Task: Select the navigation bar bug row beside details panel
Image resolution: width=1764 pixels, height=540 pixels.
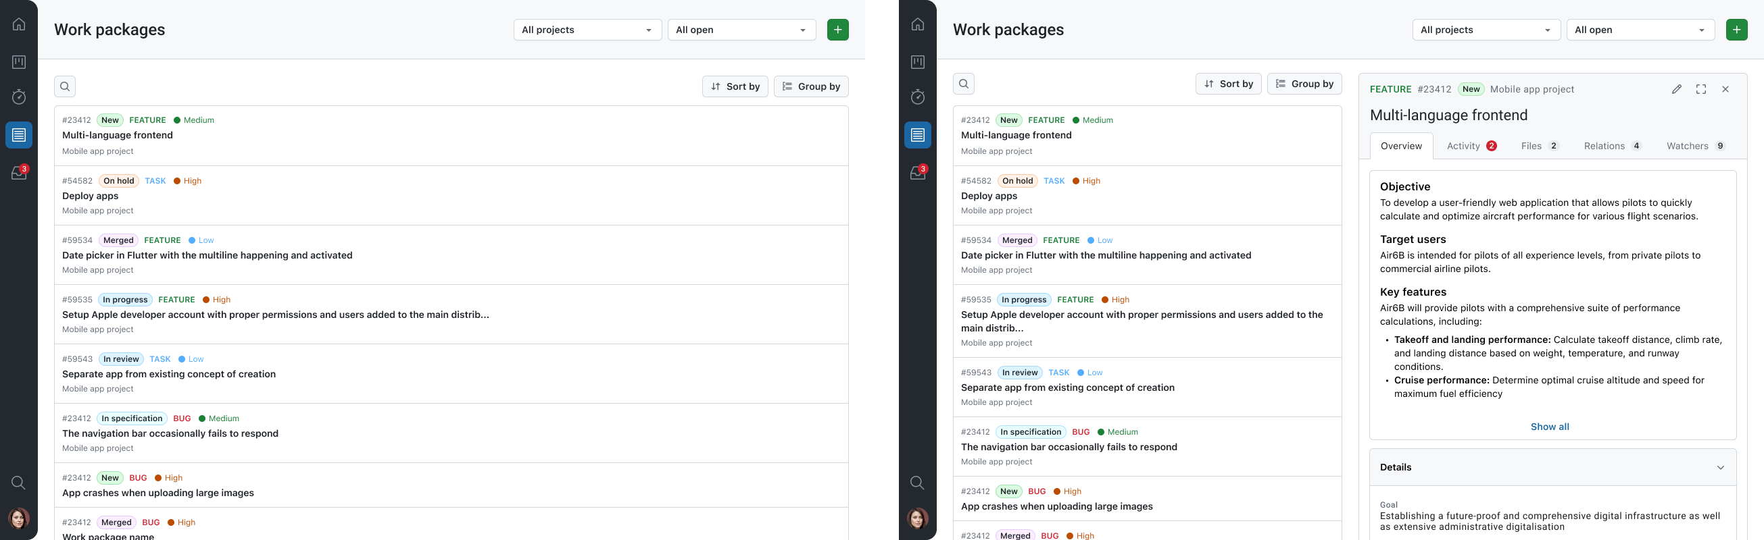Action: click(1147, 447)
